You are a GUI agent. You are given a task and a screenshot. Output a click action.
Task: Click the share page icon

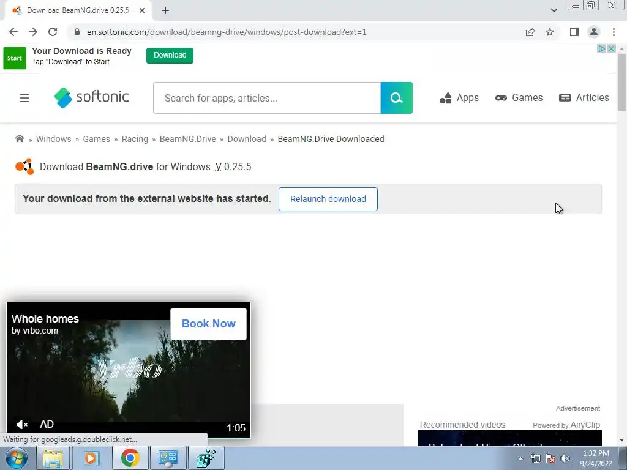point(530,32)
